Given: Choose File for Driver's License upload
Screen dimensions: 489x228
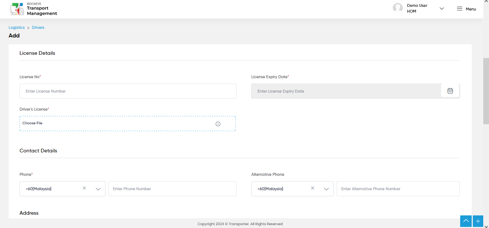Looking at the screenshot, I should click(128, 124).
